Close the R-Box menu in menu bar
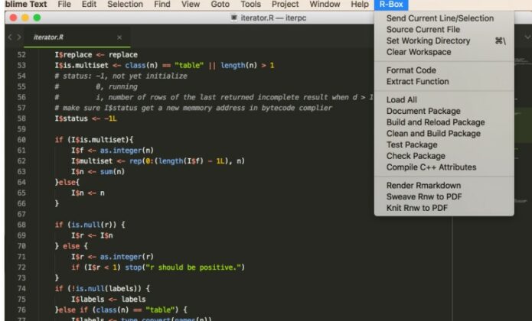Image resolution: width=532 pixels, height=321 pixels. pyautogui.click(x=391, y=5)
